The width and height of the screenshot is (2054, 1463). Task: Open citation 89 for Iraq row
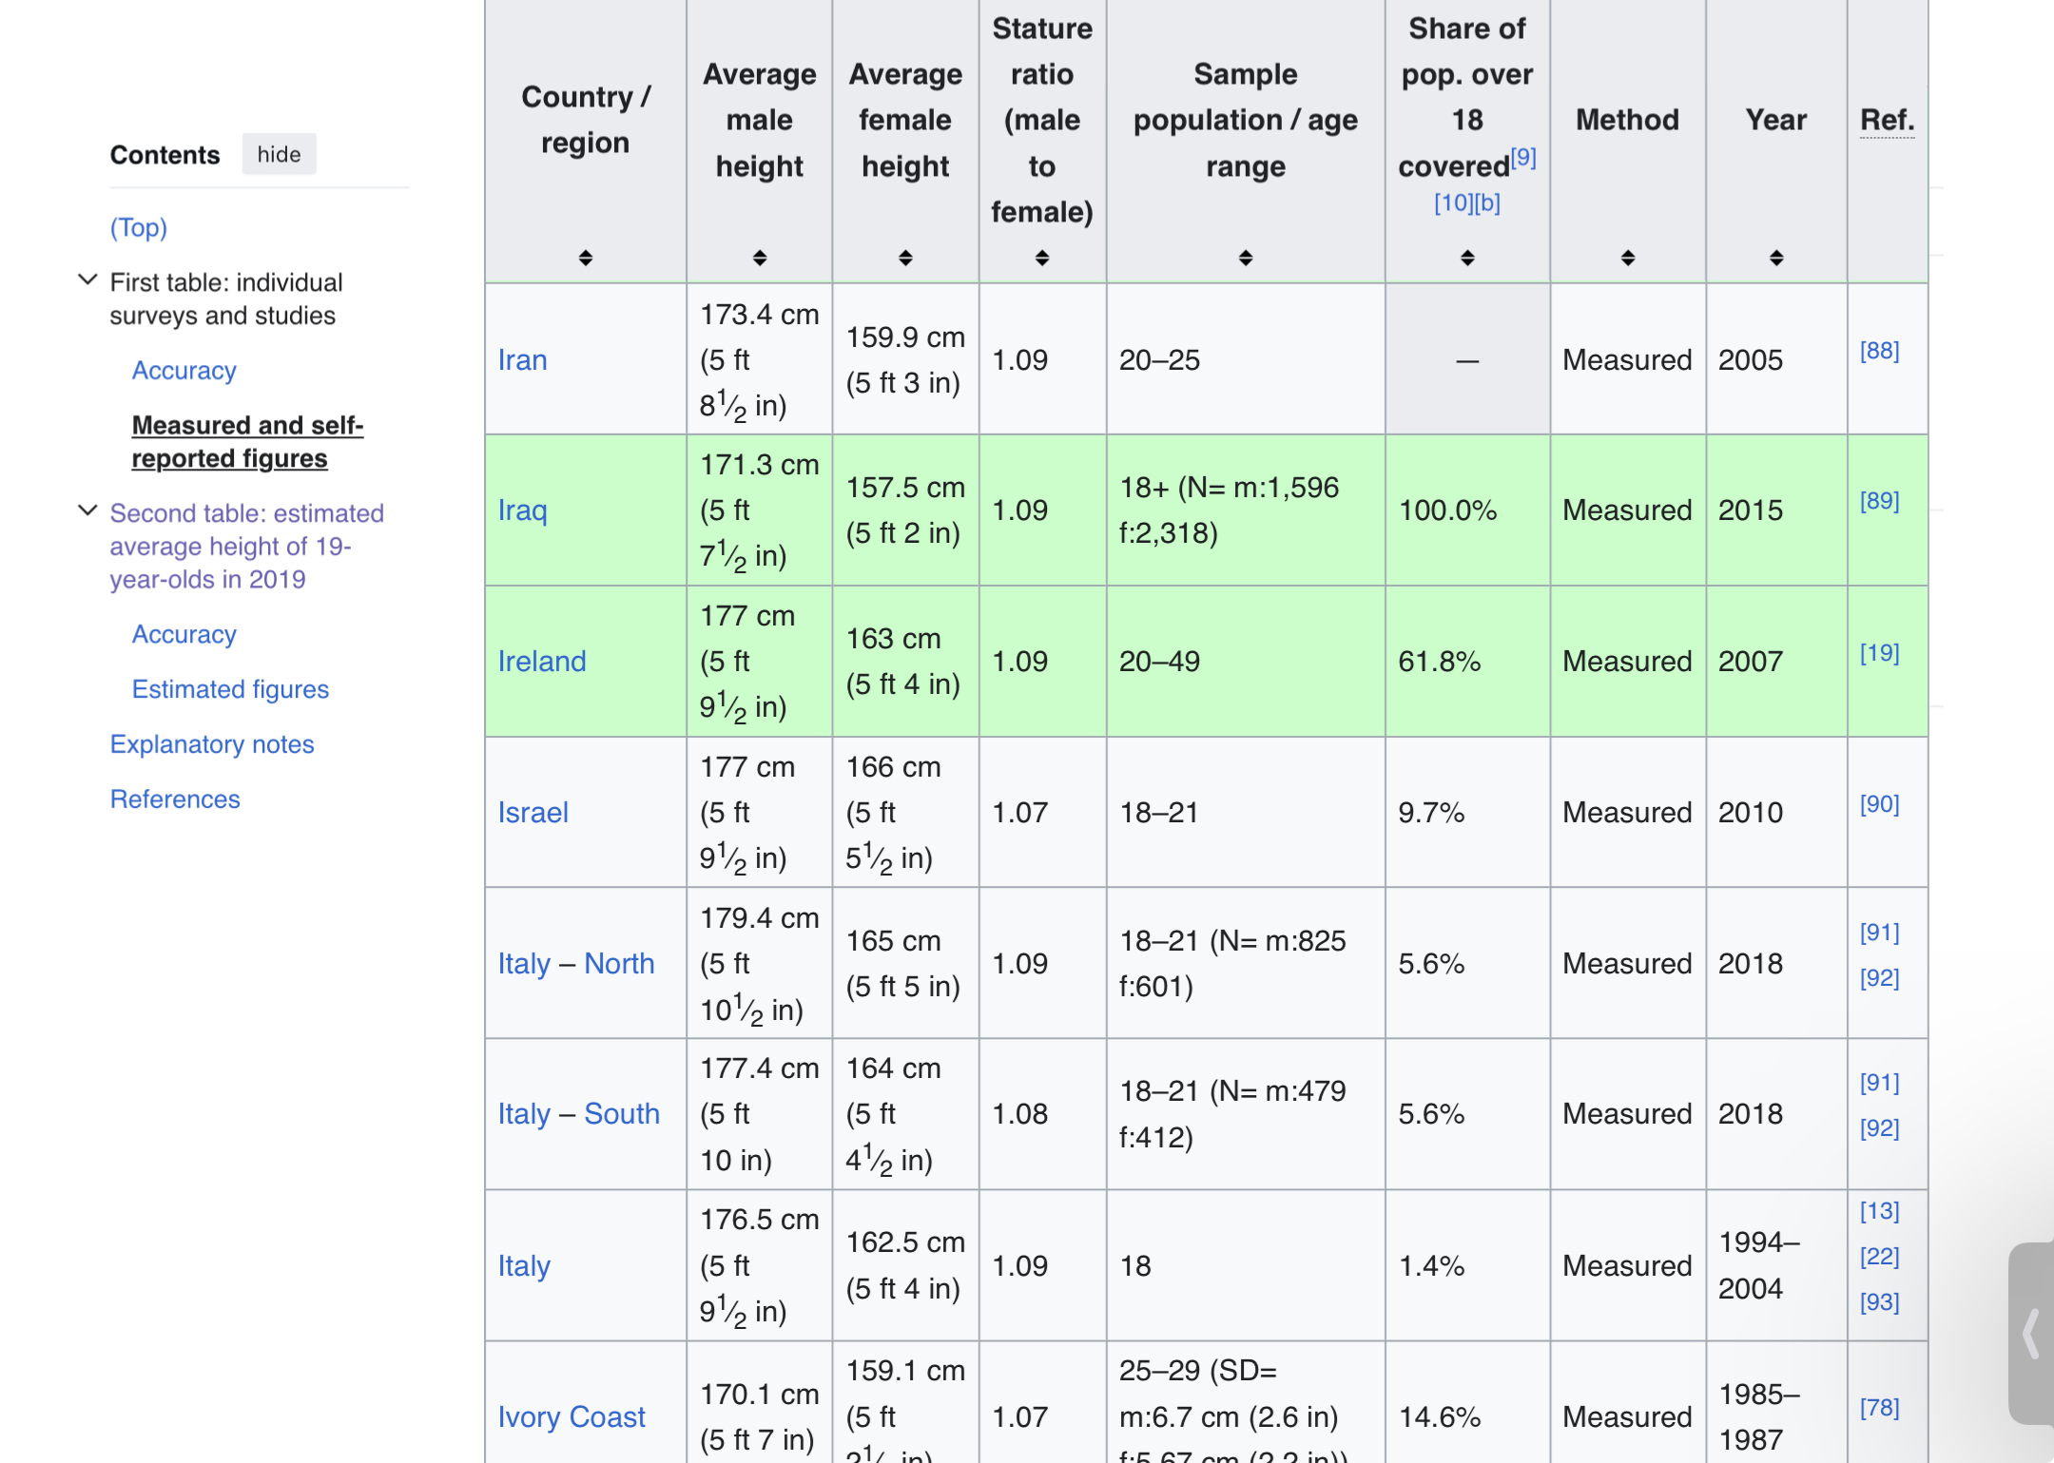[x=1878, y=501]
